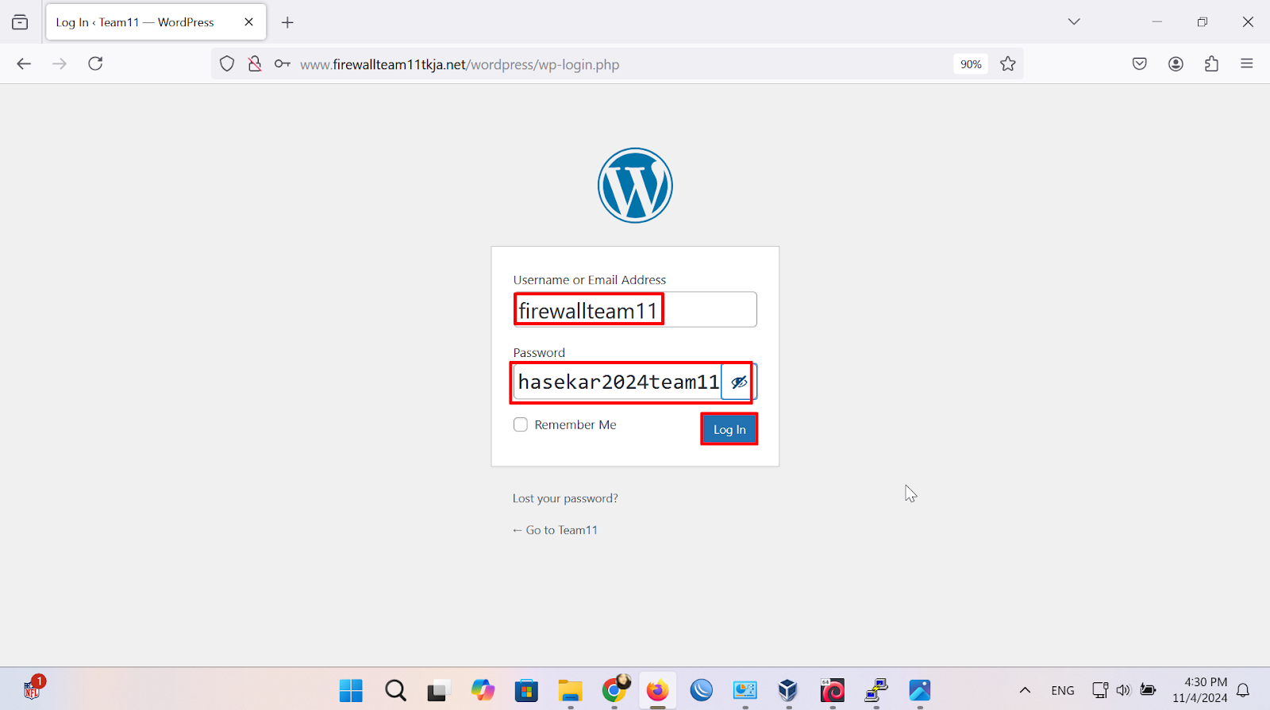Open the Firefox account icon
This screenshot has height=710, width=1270.
1176,63
